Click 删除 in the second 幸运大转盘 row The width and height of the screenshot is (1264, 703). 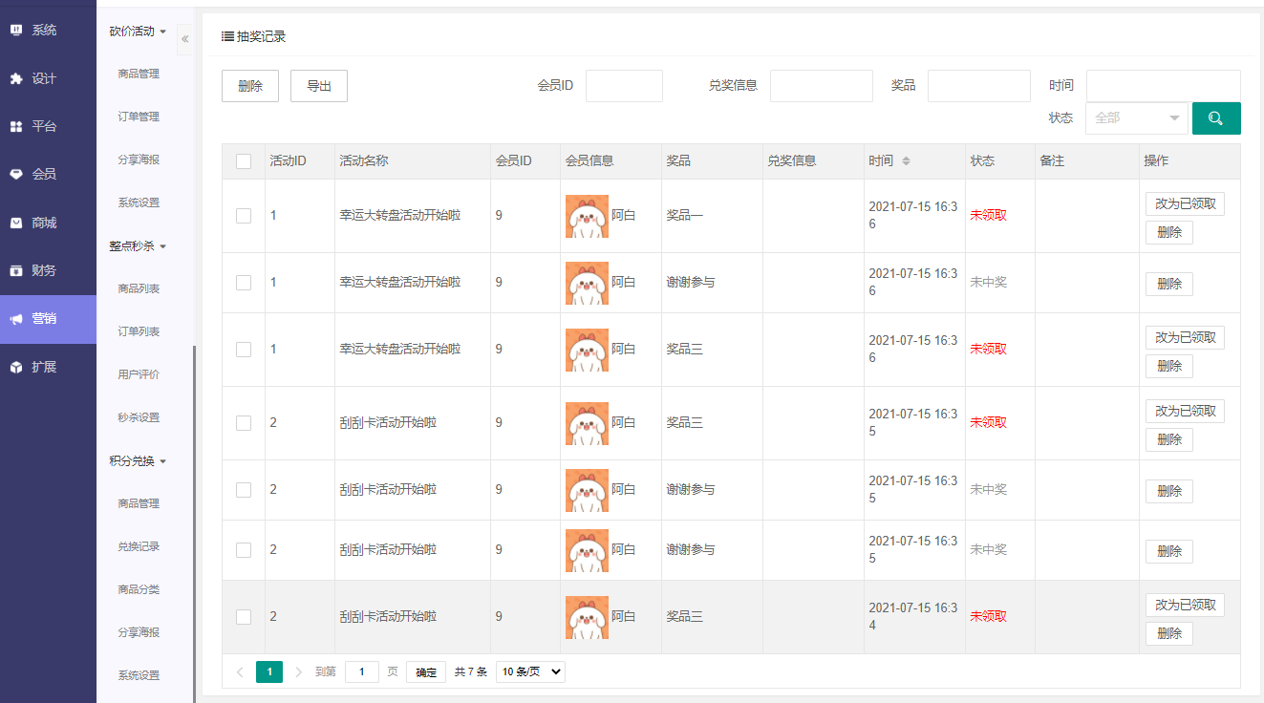pos(1169,284)
